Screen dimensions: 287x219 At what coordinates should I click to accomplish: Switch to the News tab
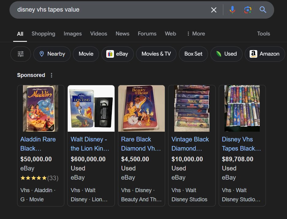pyautogui.click(x=123, y=34)
